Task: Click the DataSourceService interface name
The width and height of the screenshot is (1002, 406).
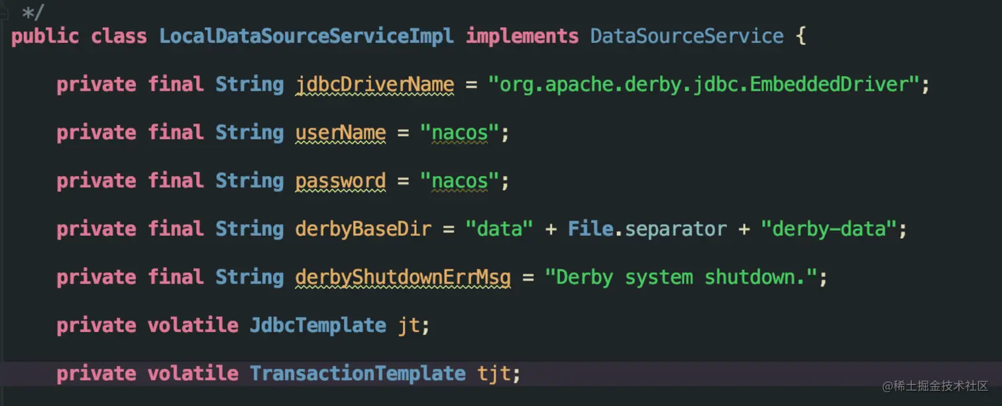Action: pyautogui.click(x=687, y=36)
